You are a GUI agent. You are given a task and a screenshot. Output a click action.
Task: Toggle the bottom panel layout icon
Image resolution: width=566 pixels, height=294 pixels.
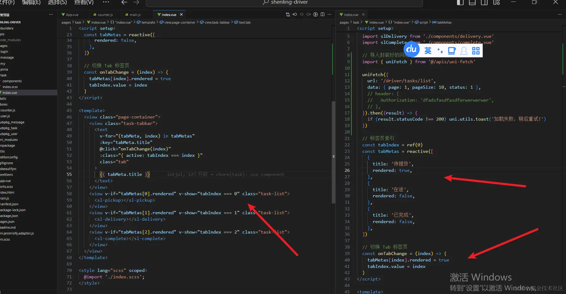coord(472,2)
